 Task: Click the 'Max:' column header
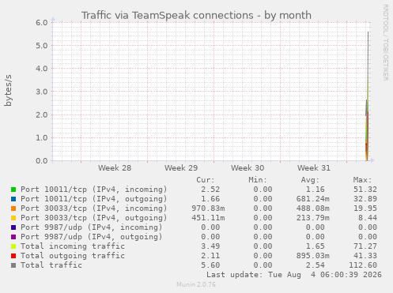(x=362, y=180)
